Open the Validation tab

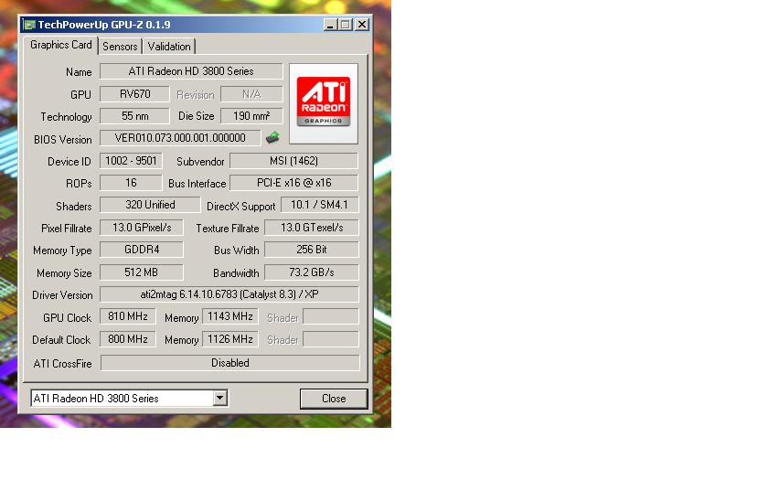[169, 47]
